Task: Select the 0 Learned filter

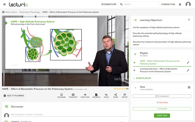Action: click(162, 109)
